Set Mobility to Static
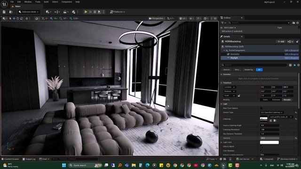Viewport: 301px width, 169px height. click(265, 100)
